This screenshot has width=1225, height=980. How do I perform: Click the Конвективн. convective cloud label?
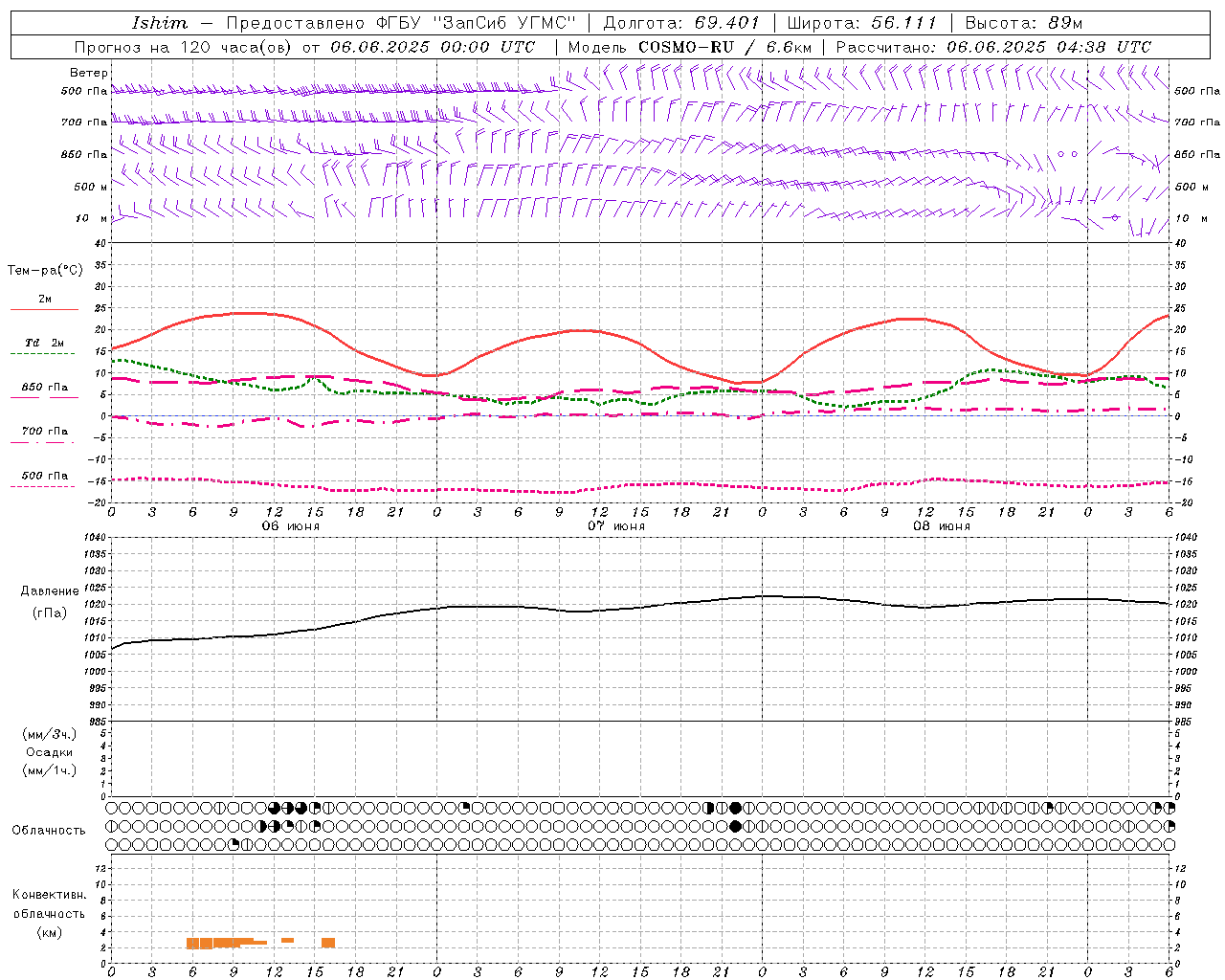[x=49, y=895]
